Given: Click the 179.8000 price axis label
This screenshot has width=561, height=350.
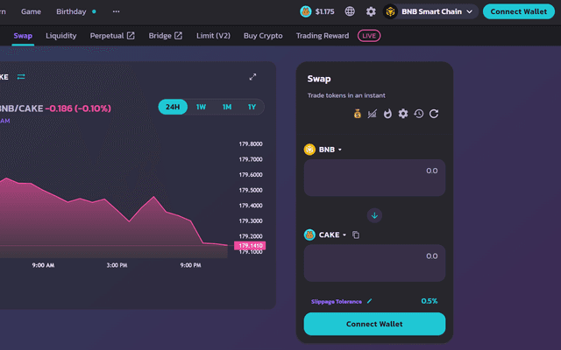Looking at the screenshot, I should click(251, 143).
